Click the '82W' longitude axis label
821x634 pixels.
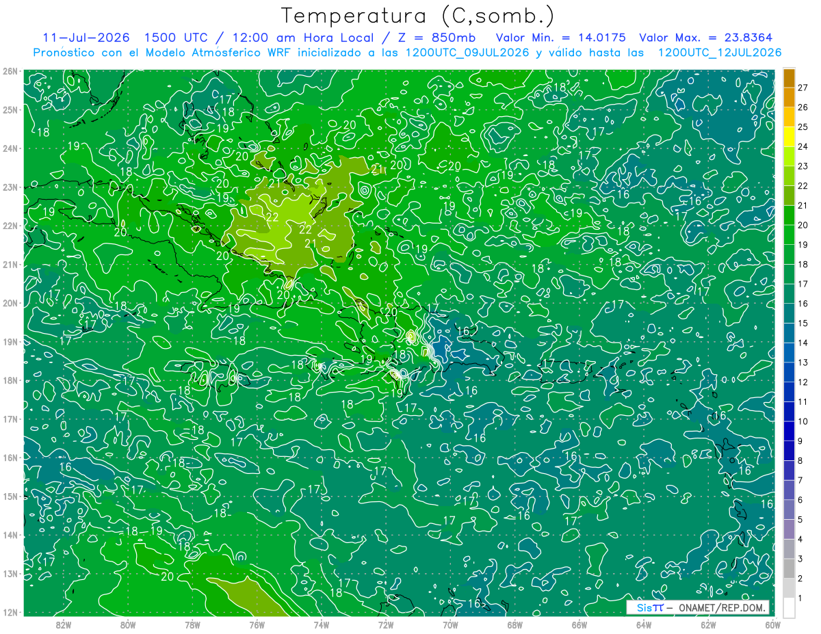(x=64, y=624)
